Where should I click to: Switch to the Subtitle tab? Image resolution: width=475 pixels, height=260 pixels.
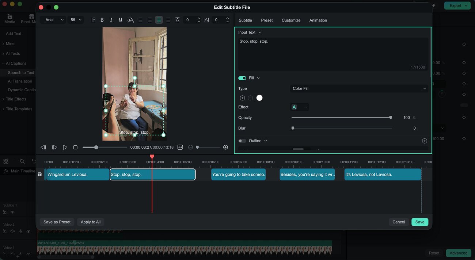tap(245, 20)
